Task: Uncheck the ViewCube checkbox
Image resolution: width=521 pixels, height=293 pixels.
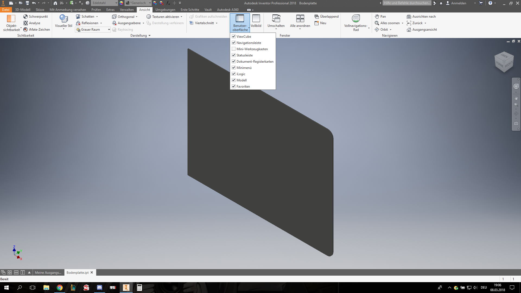Action: (x=234, y=36)
